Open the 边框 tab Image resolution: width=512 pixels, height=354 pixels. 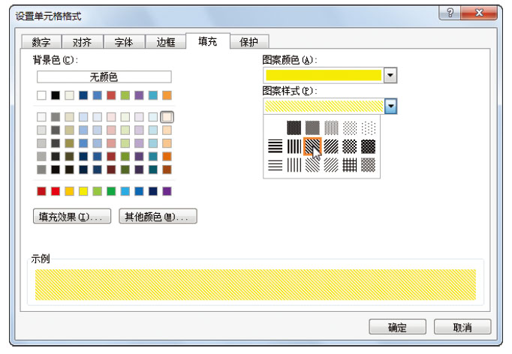pyautogui.click(x=164, y=43)
